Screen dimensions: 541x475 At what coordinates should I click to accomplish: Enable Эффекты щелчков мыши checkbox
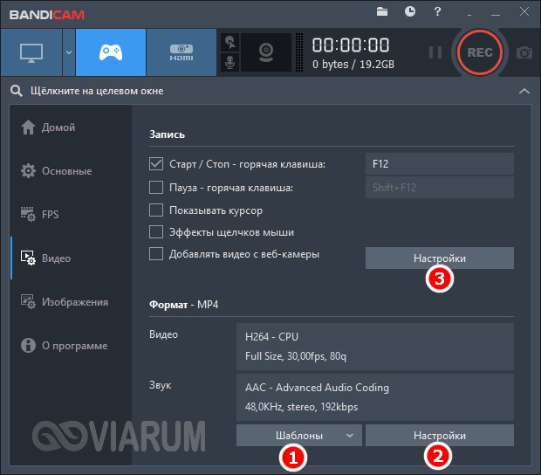click(x=156, y=232)
